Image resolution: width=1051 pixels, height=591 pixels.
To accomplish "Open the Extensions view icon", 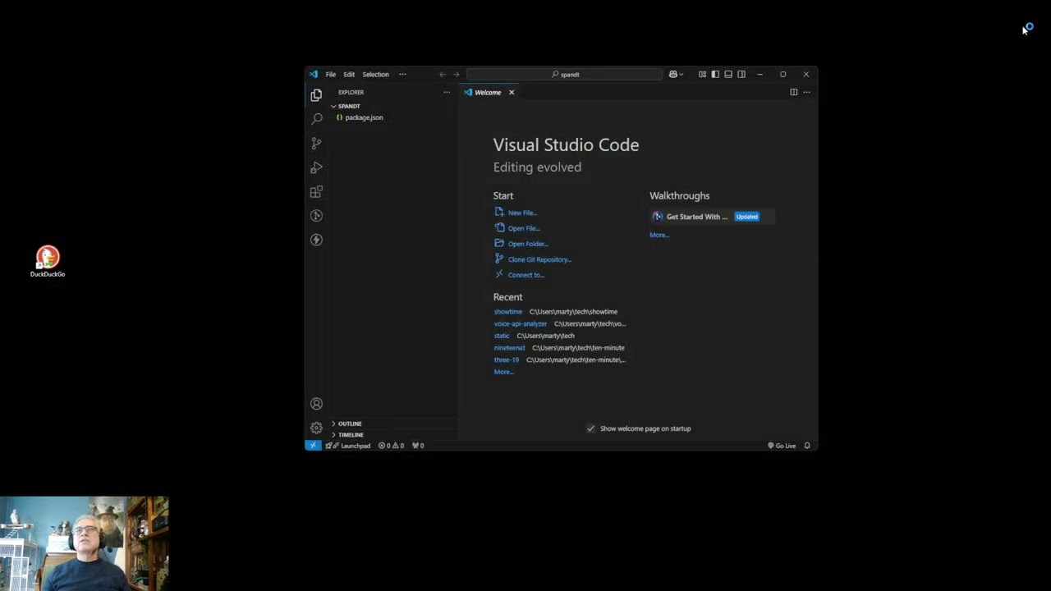I will [x=316, y=191].
